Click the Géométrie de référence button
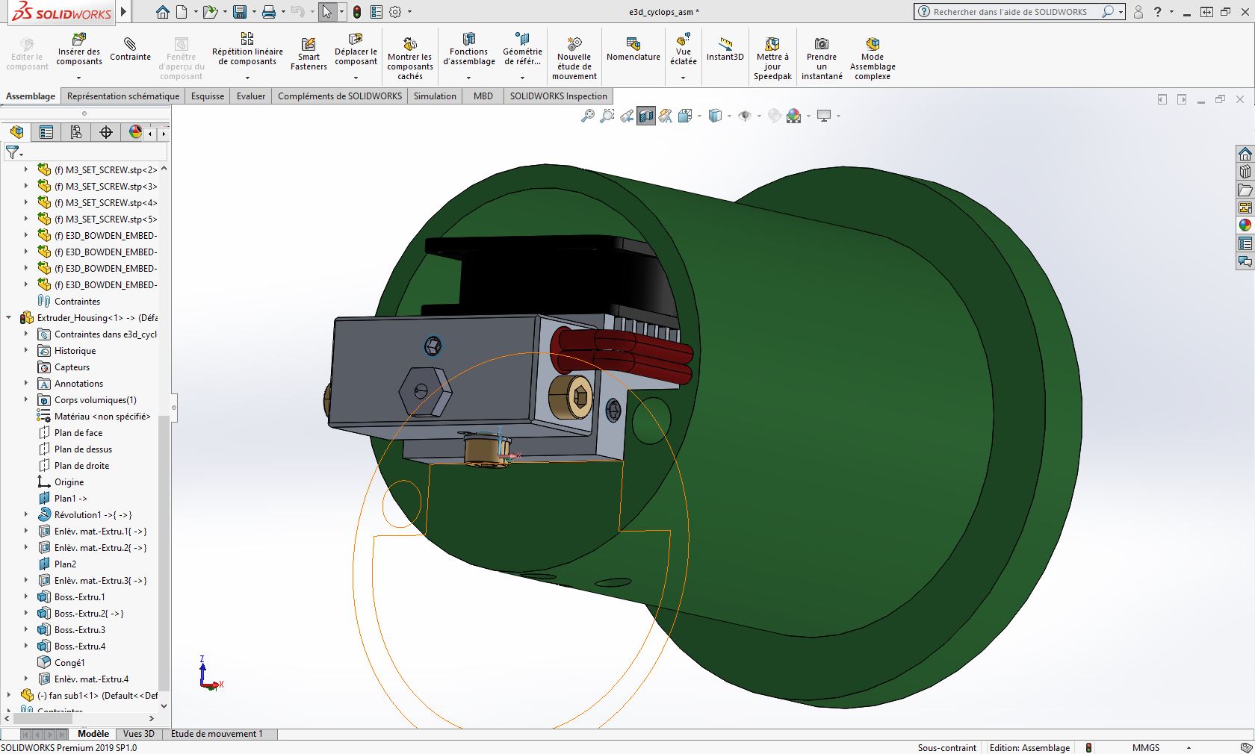This screenshot has height=754, width=1255. coord(522,51)
